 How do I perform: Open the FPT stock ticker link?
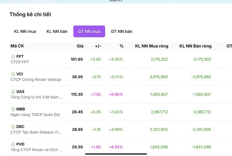20,56
